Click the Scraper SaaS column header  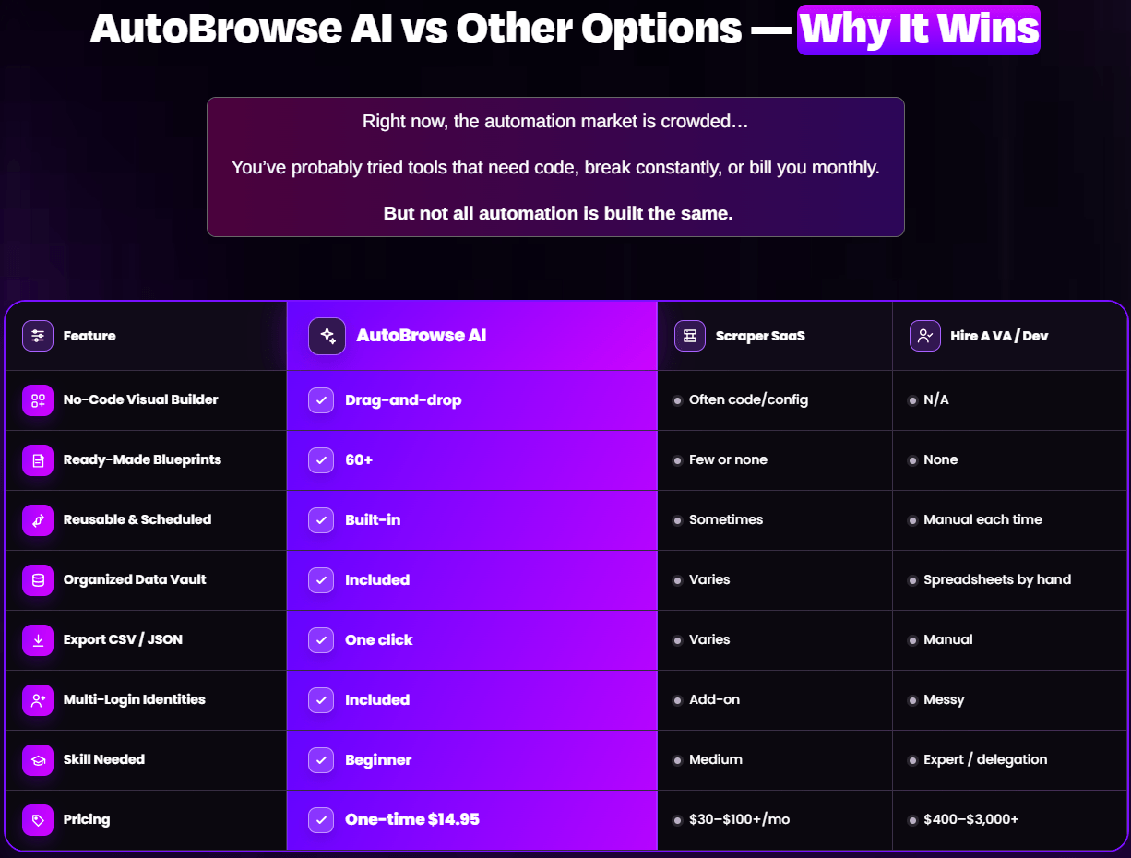(x=774, y=336)
